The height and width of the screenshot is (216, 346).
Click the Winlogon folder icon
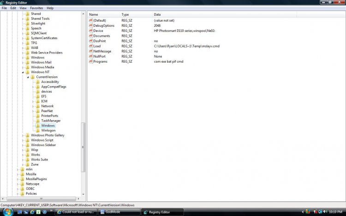[38, 130]
